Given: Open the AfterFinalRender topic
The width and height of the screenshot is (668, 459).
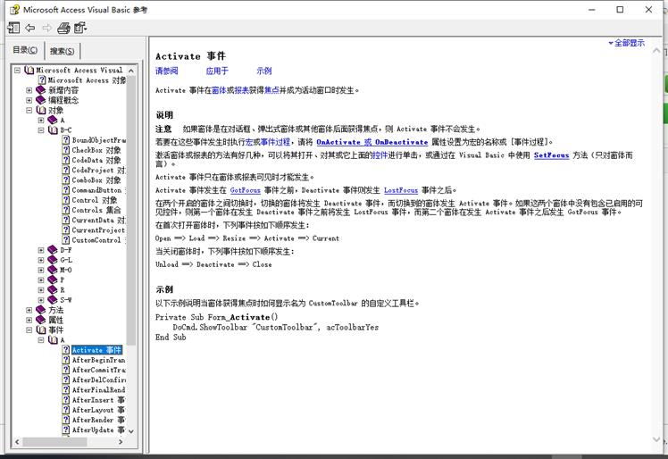Looking at the screenshot, I should pos(99,390).
